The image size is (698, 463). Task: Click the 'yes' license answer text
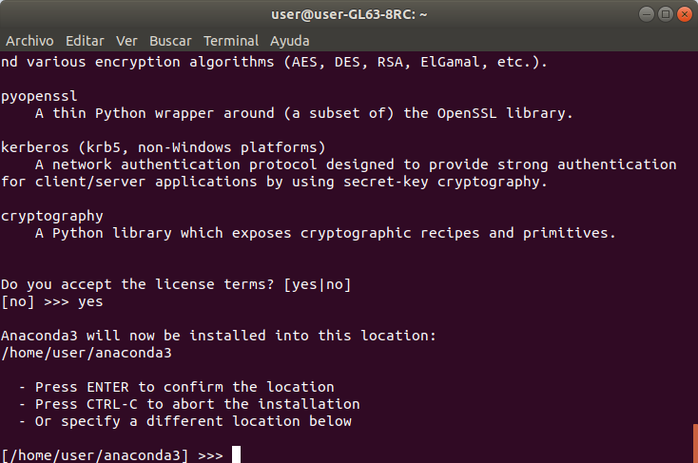pyautogui.click(x=90, y=301)
